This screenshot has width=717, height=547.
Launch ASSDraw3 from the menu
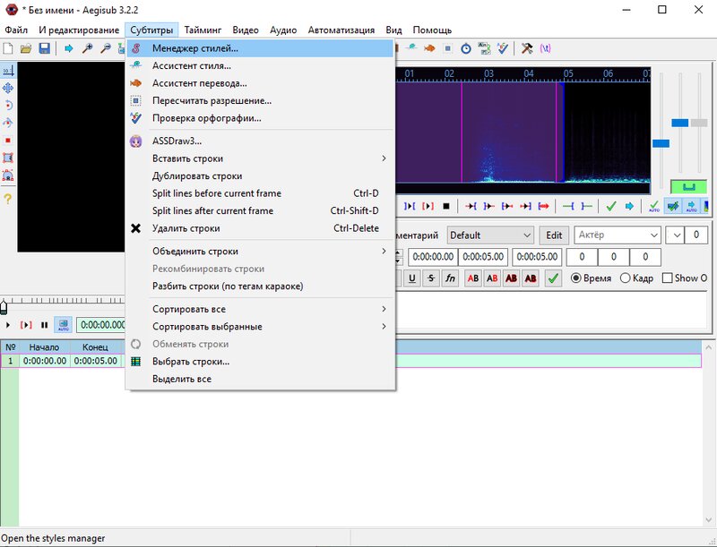260,141
